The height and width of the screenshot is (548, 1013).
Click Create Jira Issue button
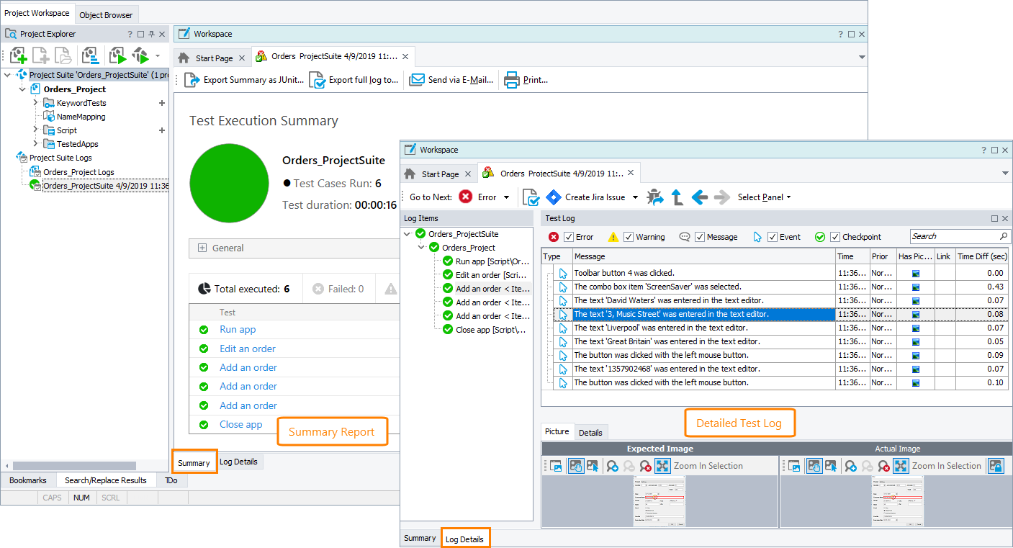tap(585, 197)
